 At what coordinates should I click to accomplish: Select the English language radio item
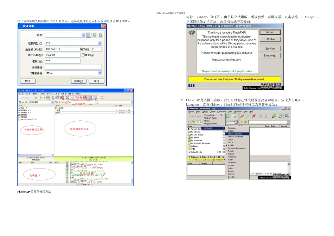231,145
